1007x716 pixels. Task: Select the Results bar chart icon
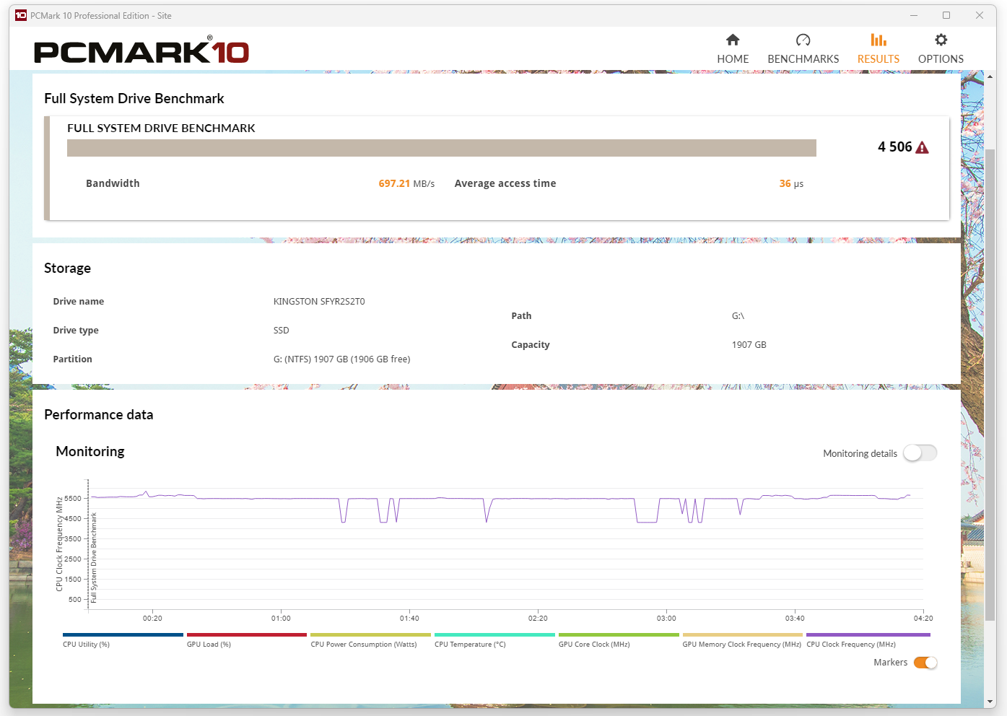tap(878, 40)
